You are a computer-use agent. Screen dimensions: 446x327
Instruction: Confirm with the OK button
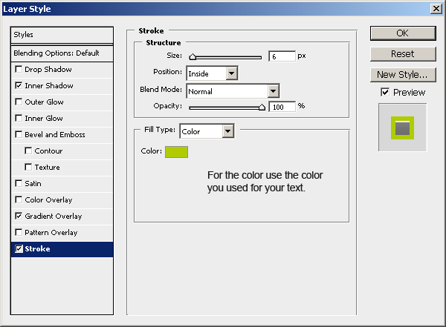(403, 33)
